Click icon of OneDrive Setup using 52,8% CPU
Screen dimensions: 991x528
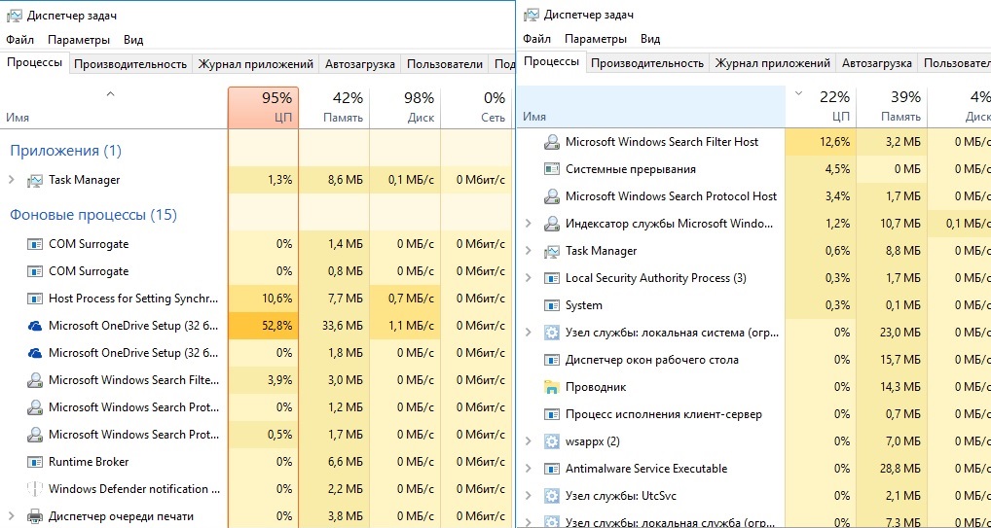pyautogui.click(x=34, y=326)
